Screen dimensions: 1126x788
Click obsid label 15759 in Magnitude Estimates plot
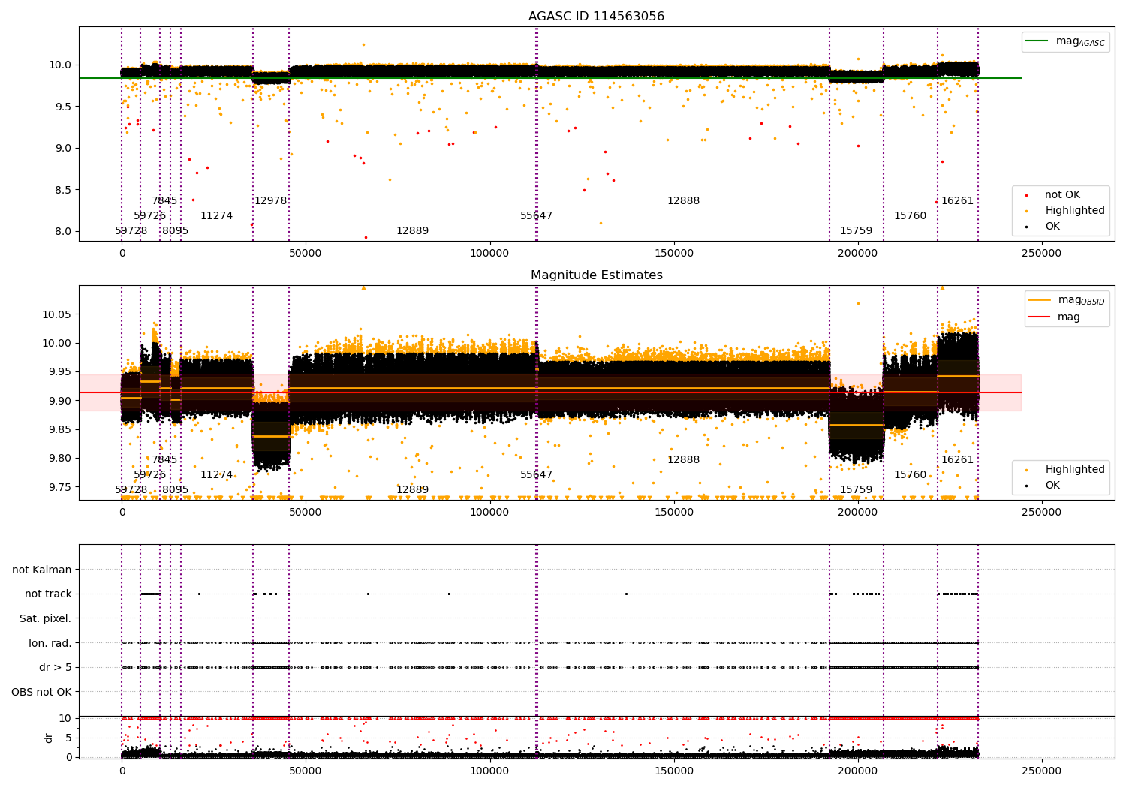click(x=857, y=490)
